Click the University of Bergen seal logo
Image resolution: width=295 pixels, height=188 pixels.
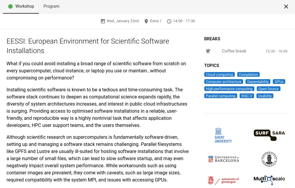[269, 159]
